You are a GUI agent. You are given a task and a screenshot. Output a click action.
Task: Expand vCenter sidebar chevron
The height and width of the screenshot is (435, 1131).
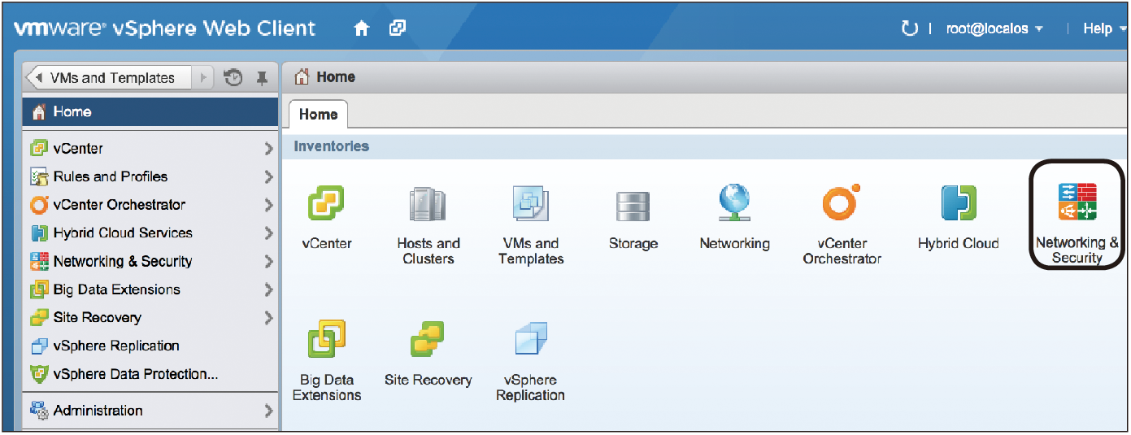point(268,149)
